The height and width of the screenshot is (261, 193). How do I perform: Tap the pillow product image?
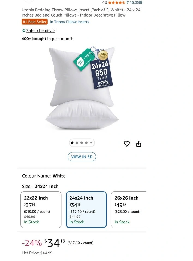pyautogui.click(x=82, y=88)
